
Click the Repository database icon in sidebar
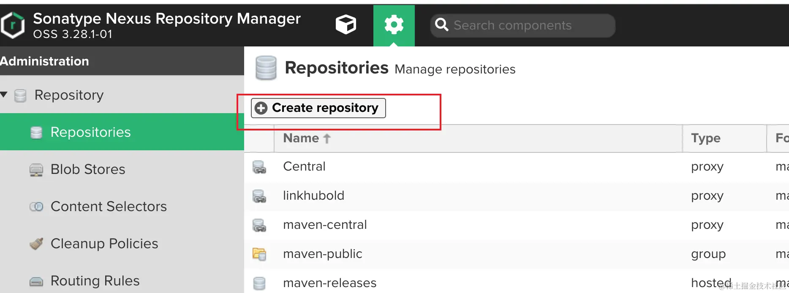pos(20,95)
